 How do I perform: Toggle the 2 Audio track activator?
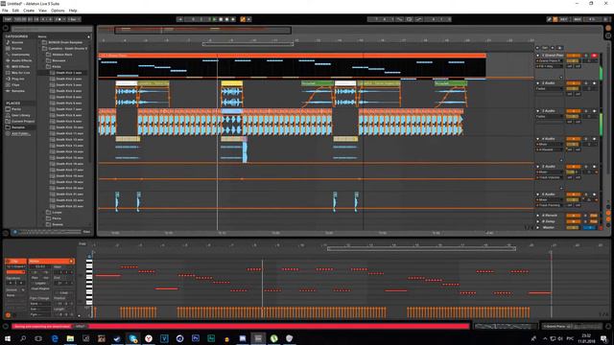[573, 83]
